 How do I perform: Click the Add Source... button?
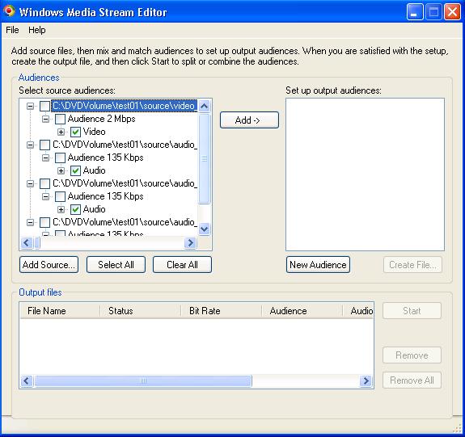coord(49,265)
